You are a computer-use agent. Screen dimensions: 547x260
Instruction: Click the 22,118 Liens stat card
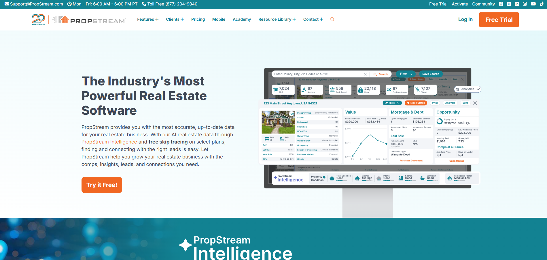(368, 90)
